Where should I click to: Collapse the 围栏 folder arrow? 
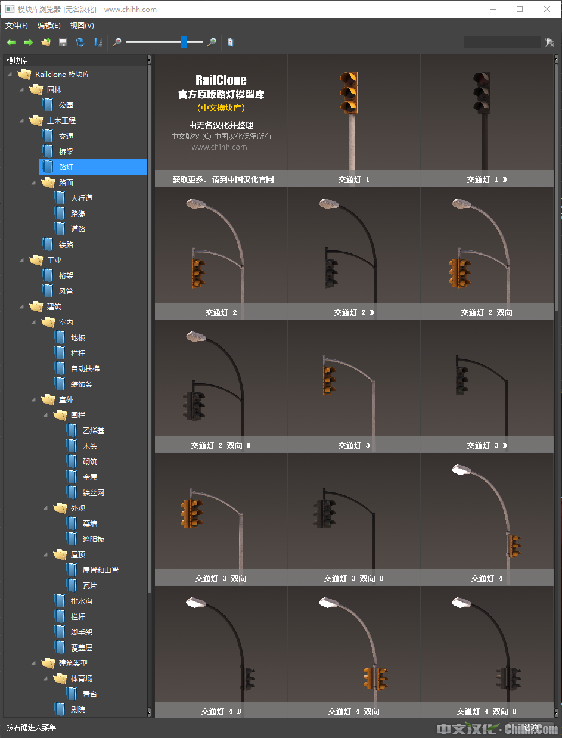click(46, 415)
